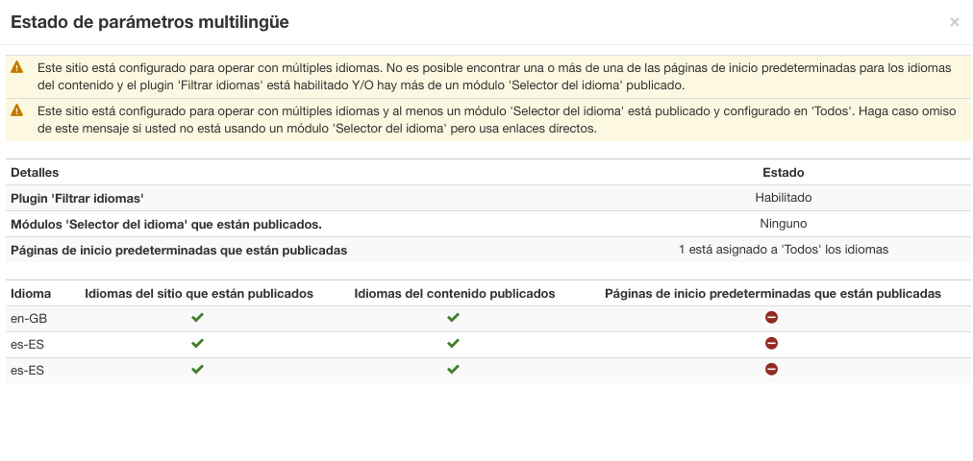Screen dimensions: 973x461
Task: Close the Estado de parámetros multilingüe dialog
Action: [955, 23]
